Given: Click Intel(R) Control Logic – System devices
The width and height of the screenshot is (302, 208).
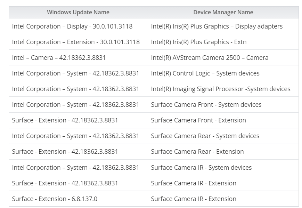Looking at the screenshot, I should click(205, 73).
